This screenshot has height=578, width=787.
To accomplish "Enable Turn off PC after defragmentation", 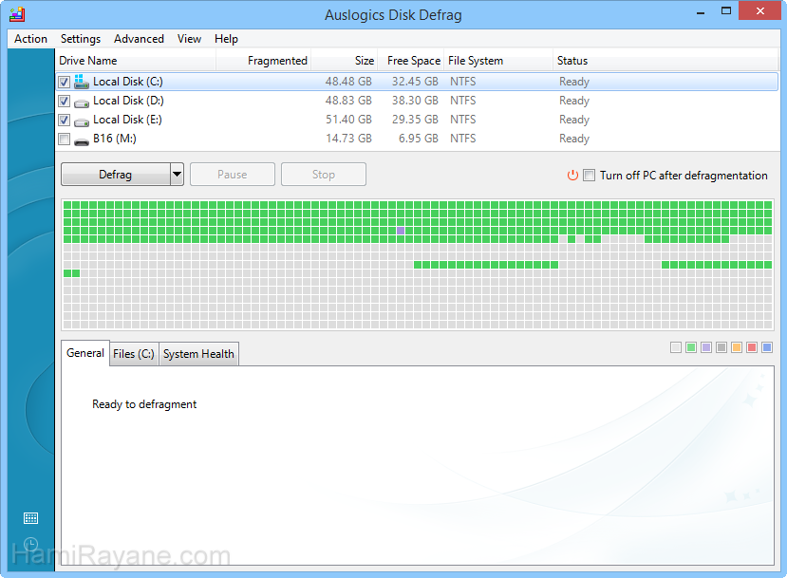I will pyautogui.click(x=590, y=175).
